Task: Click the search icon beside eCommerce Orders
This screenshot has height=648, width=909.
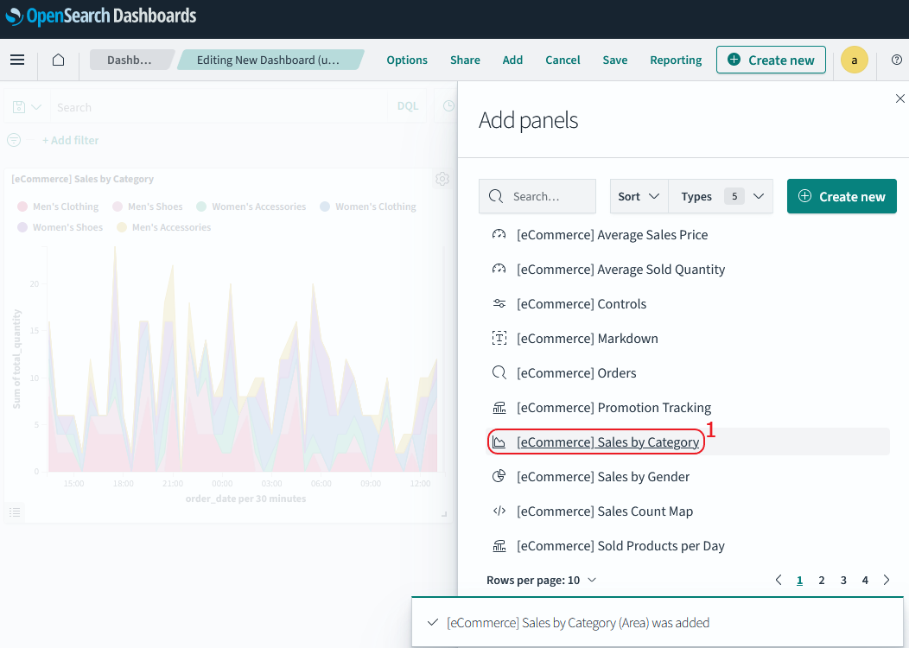Action: (499, 372)
